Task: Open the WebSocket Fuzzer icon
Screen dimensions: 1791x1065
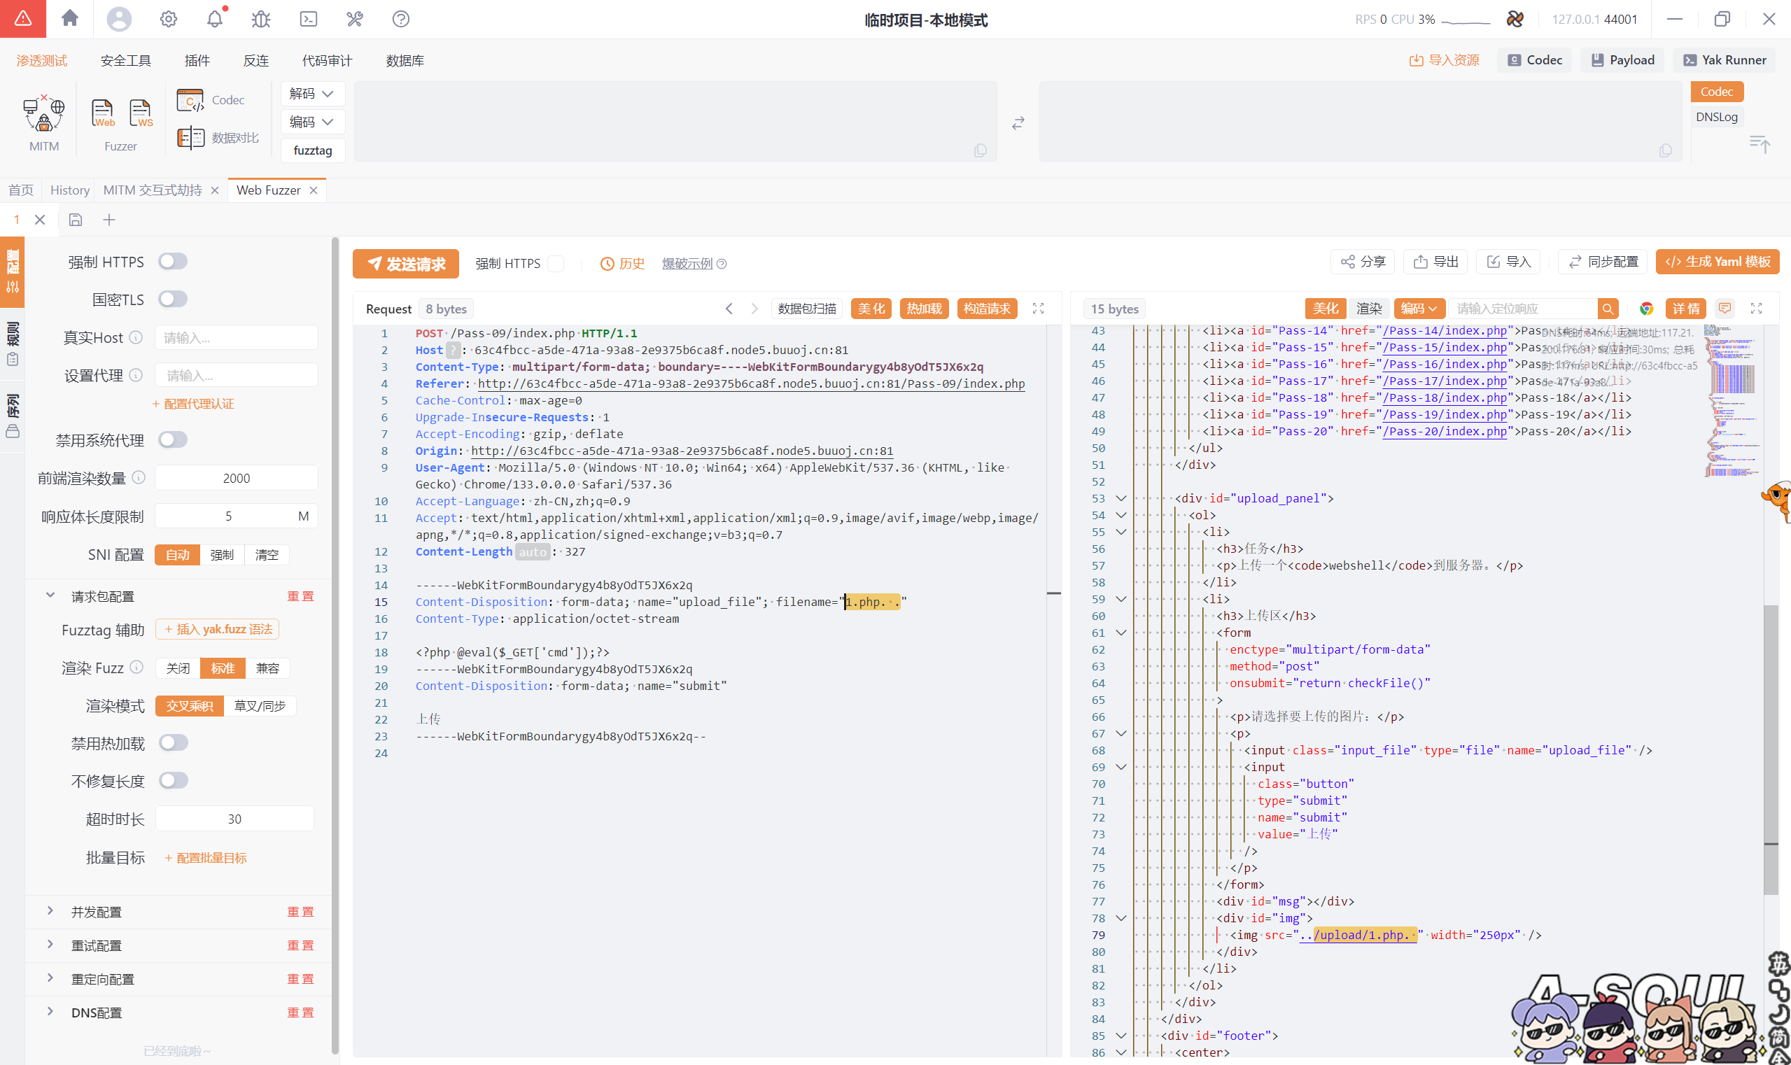Action: pos(141,113)
